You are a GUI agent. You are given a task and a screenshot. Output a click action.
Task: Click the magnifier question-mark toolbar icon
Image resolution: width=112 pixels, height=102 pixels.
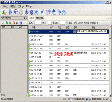pos(16,12)
